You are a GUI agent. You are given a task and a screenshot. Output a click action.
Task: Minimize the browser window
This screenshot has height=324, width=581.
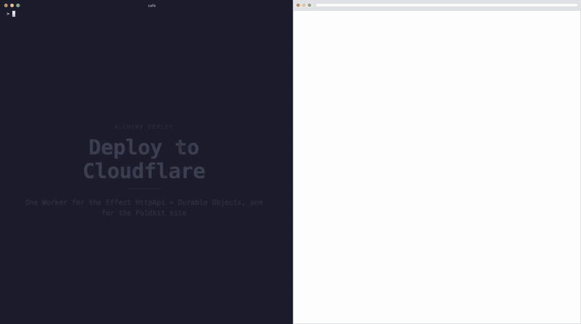tap(304, 5)
